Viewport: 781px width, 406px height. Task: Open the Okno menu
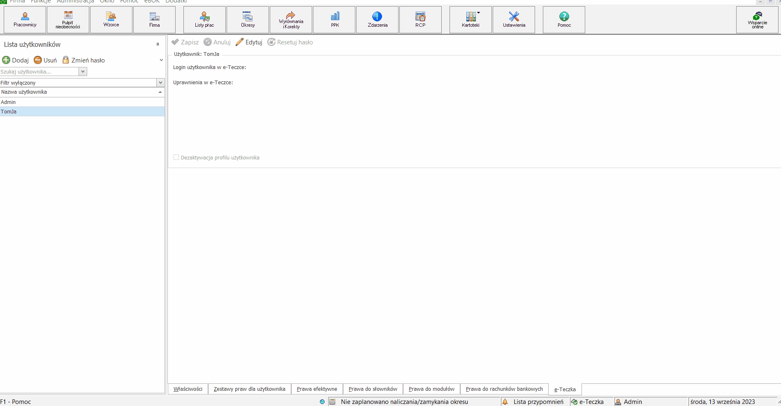(x=107, y=2)
